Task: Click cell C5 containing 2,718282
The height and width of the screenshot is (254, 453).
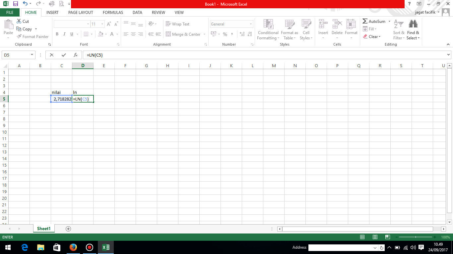Action: click(62, 99)
